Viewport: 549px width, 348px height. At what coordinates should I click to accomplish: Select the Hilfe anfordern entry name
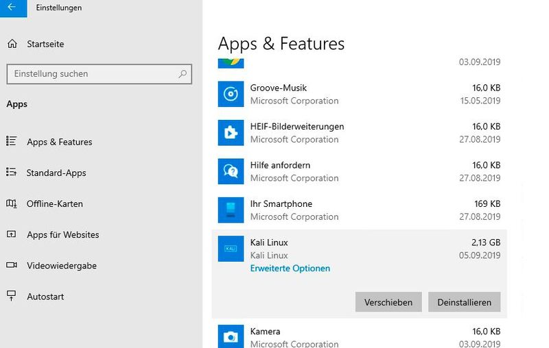(x=280, y=165)
